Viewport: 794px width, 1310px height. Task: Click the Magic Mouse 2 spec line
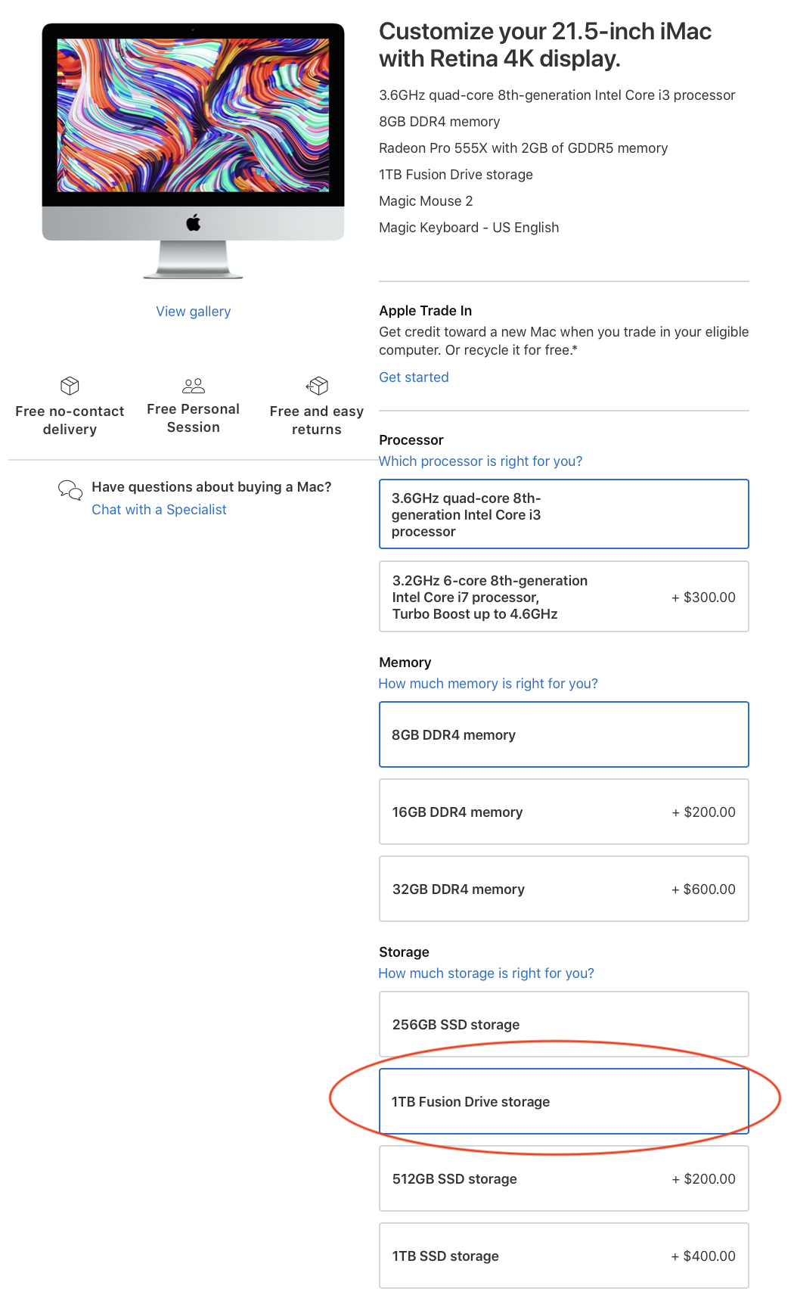(426, 201)
